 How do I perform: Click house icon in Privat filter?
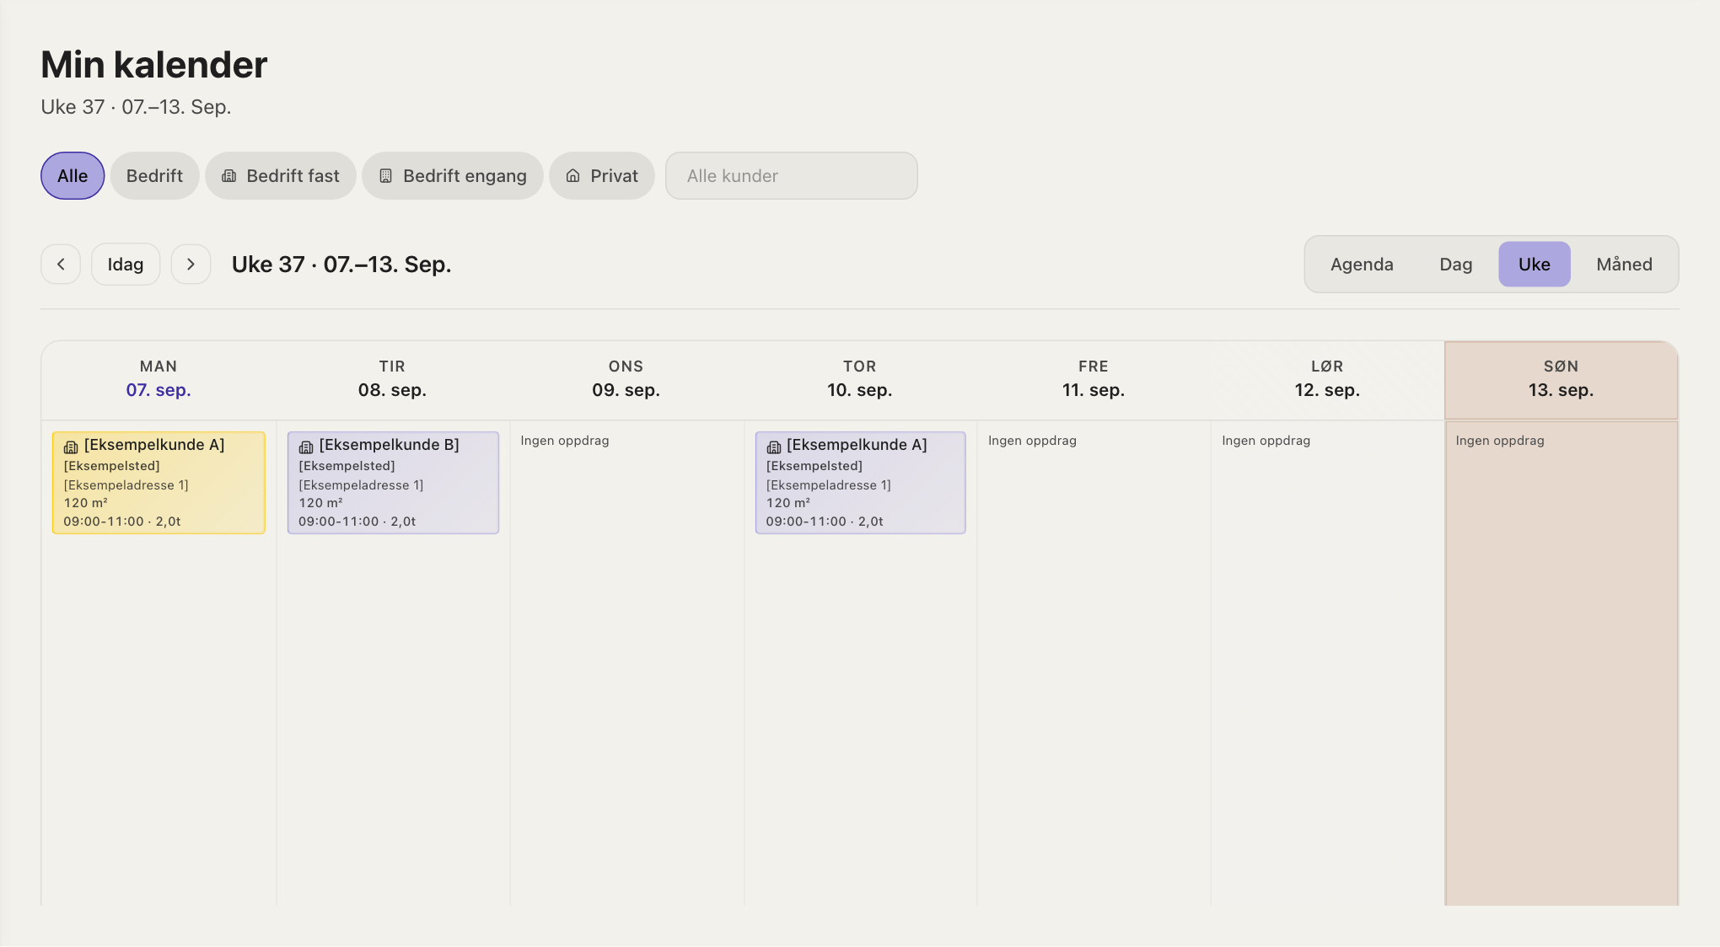coord(572,176)
